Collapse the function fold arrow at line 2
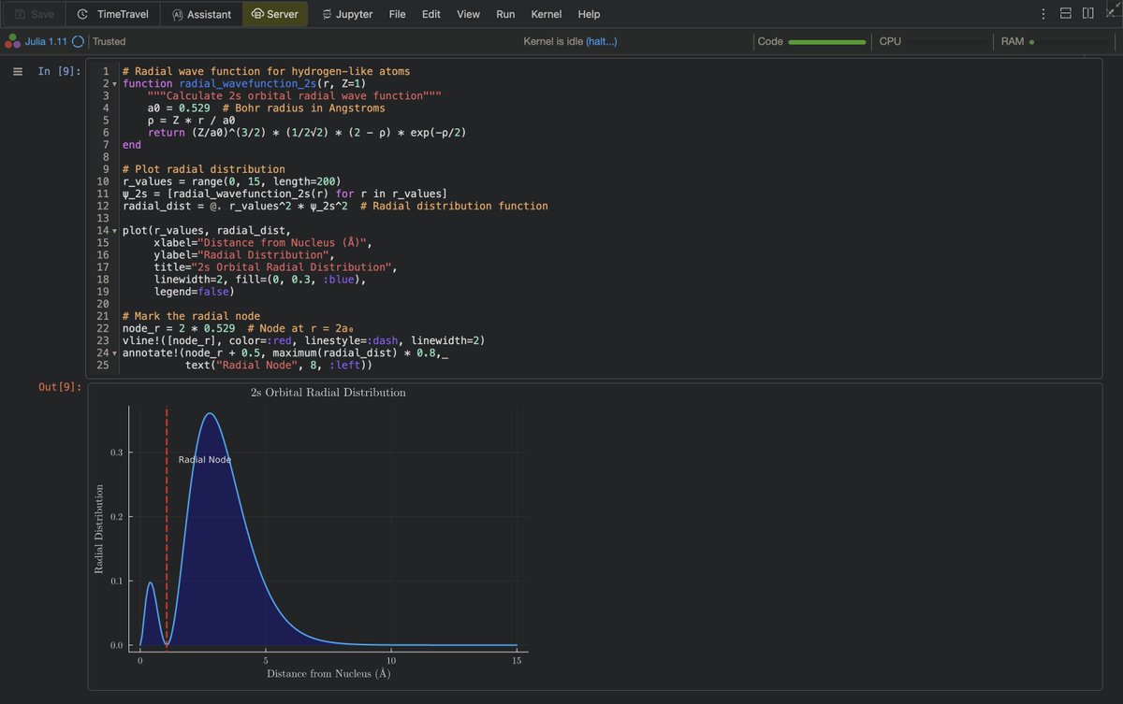Screen dimensions: 1123x704 tap(114, 84)
